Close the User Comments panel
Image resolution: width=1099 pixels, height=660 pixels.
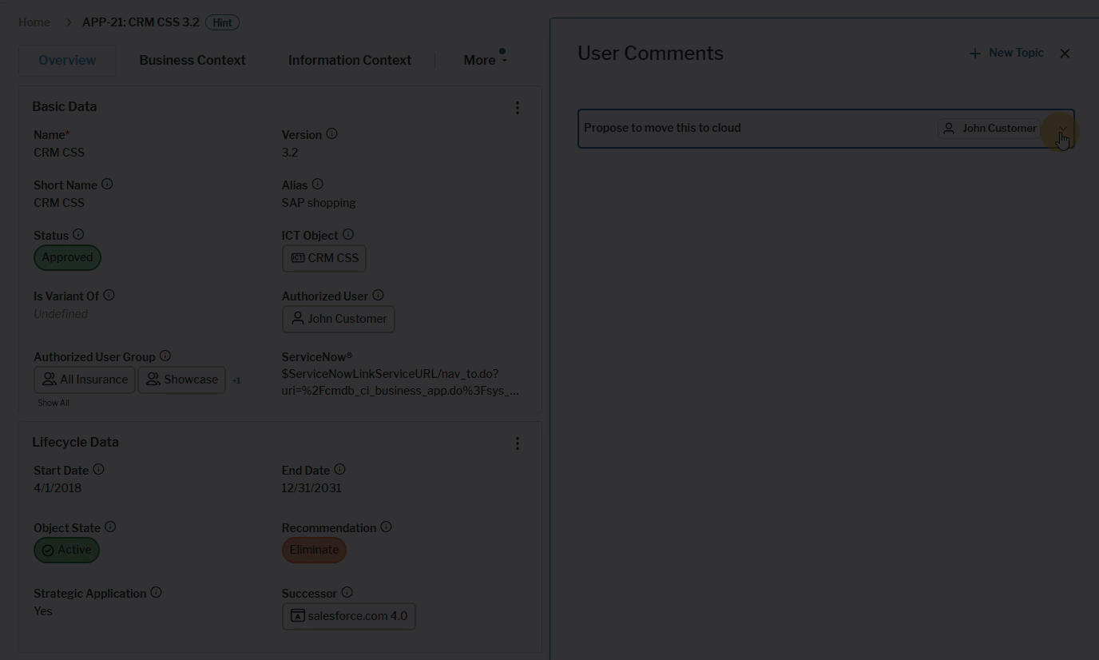coord(1065,54)
